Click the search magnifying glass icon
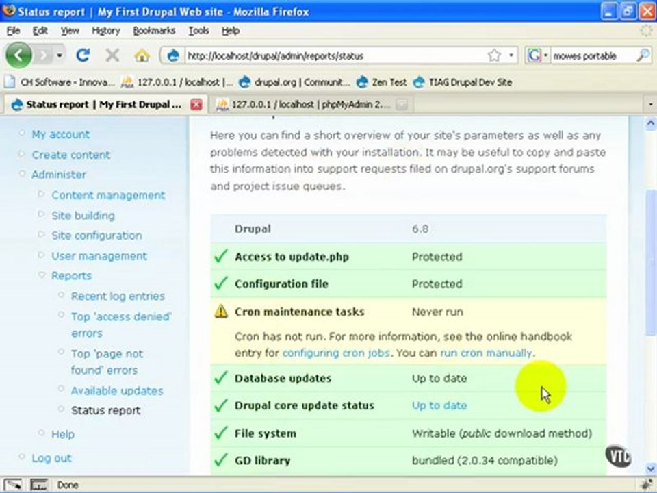This screenshot has height=493, width=657. [x=643, y=55]
